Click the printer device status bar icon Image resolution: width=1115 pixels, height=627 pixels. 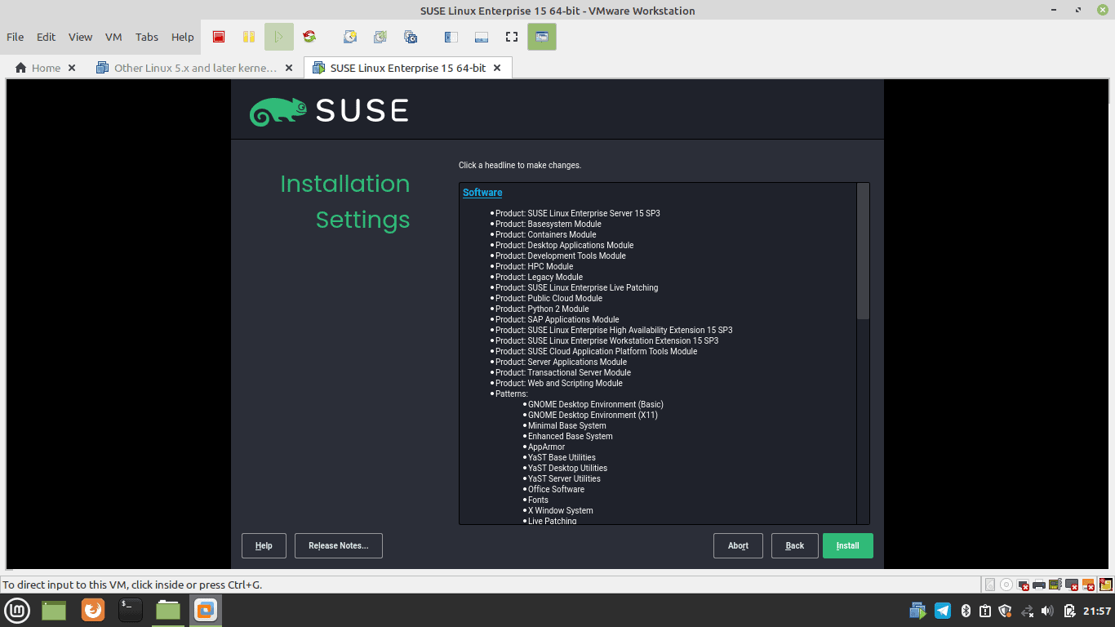click(1039, 585)
